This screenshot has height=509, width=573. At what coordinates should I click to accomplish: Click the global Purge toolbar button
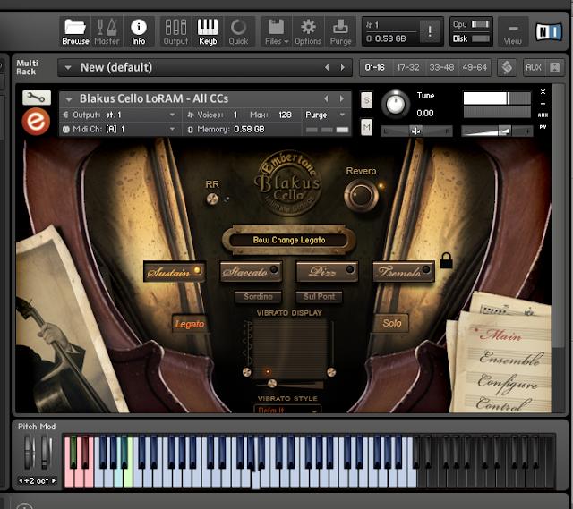340,31
